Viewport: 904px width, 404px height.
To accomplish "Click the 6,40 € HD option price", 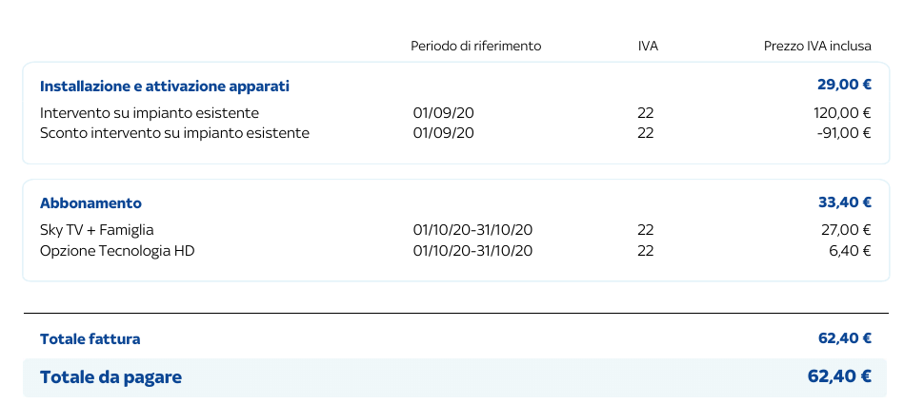I will 851,251.
